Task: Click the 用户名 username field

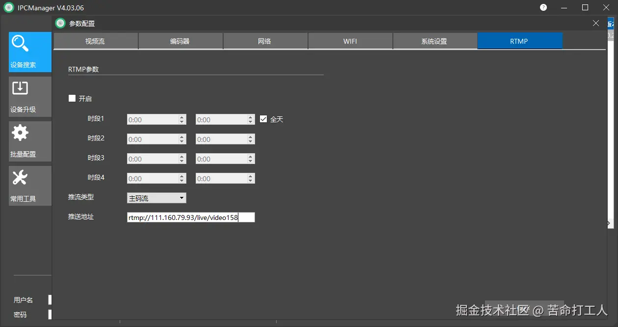Action: tap(50, 300)
